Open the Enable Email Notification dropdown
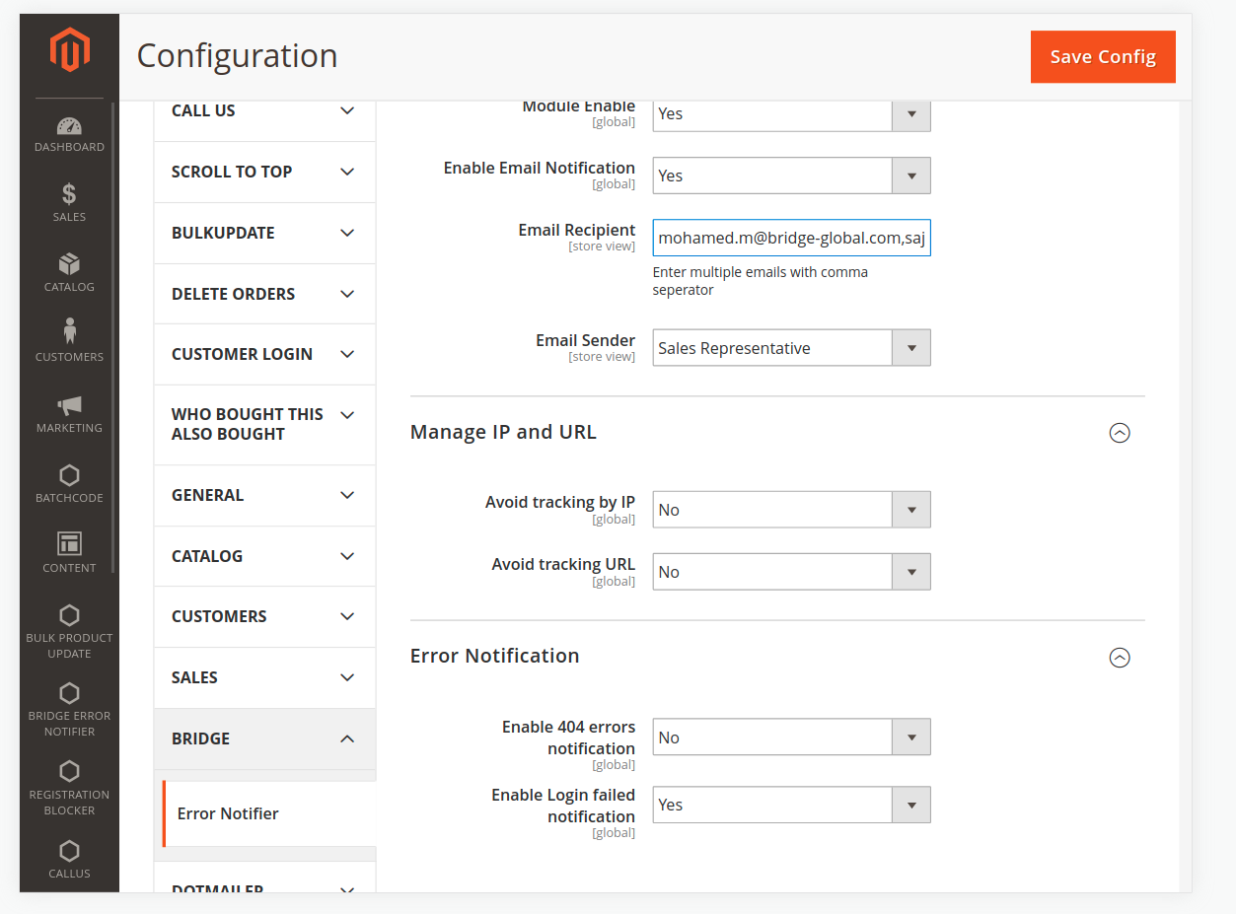 point(791,176)
